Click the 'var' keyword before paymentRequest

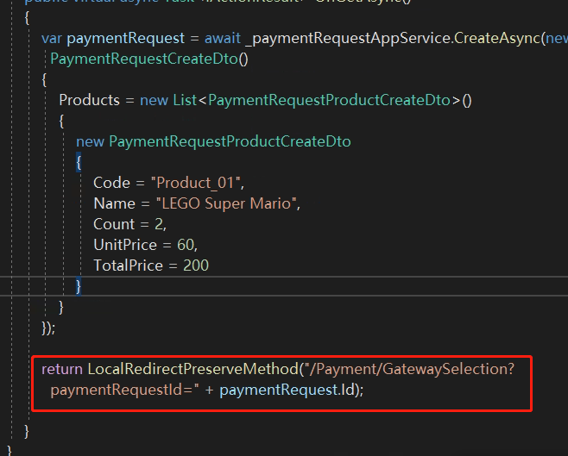pyautogui.click(x=52, y=39)
